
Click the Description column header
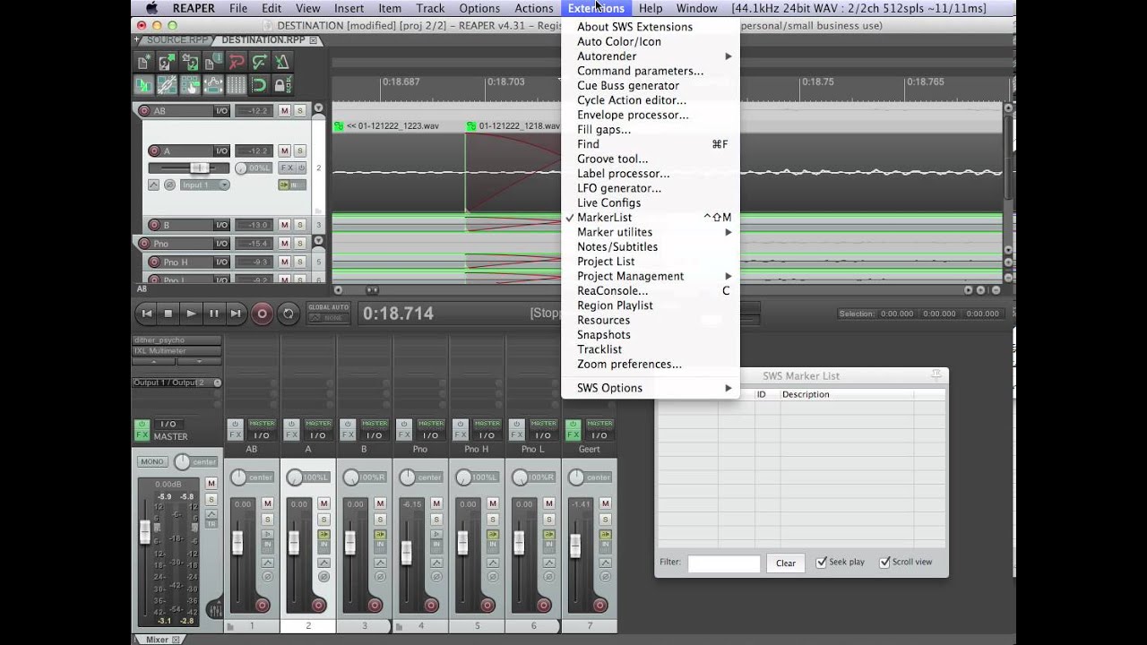click(846, 394)
